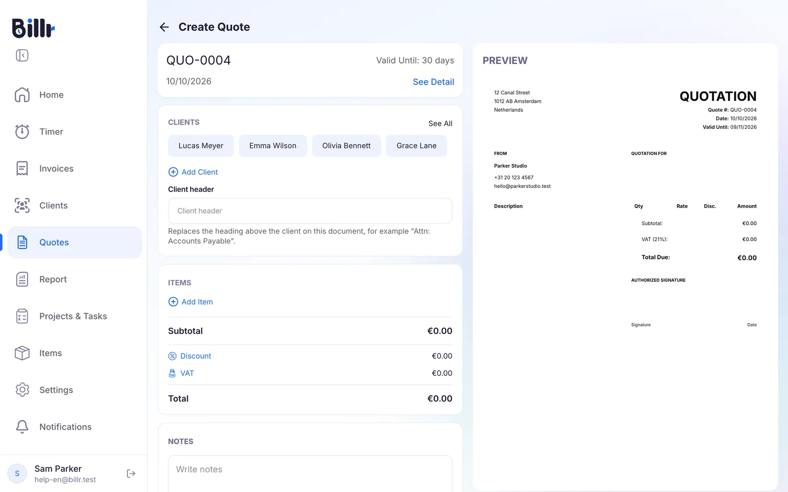Click the Invoices receipt icon
Screen dimensions: 788x492
point(22,168)
